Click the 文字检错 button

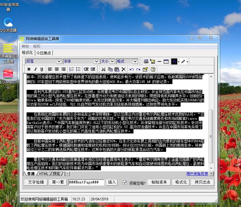tap(36, 182)
